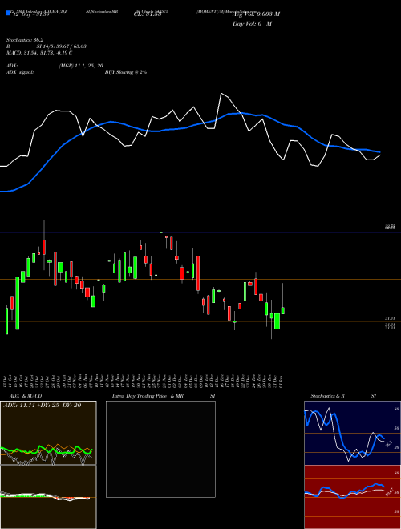Click the last green candlestick on the chart
The height and width of the screenshot is (529, 401).
283,310
